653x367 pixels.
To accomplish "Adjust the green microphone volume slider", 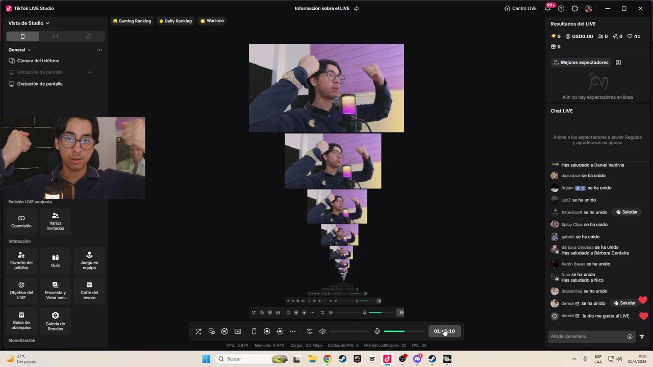I will [x=404, y=331].
